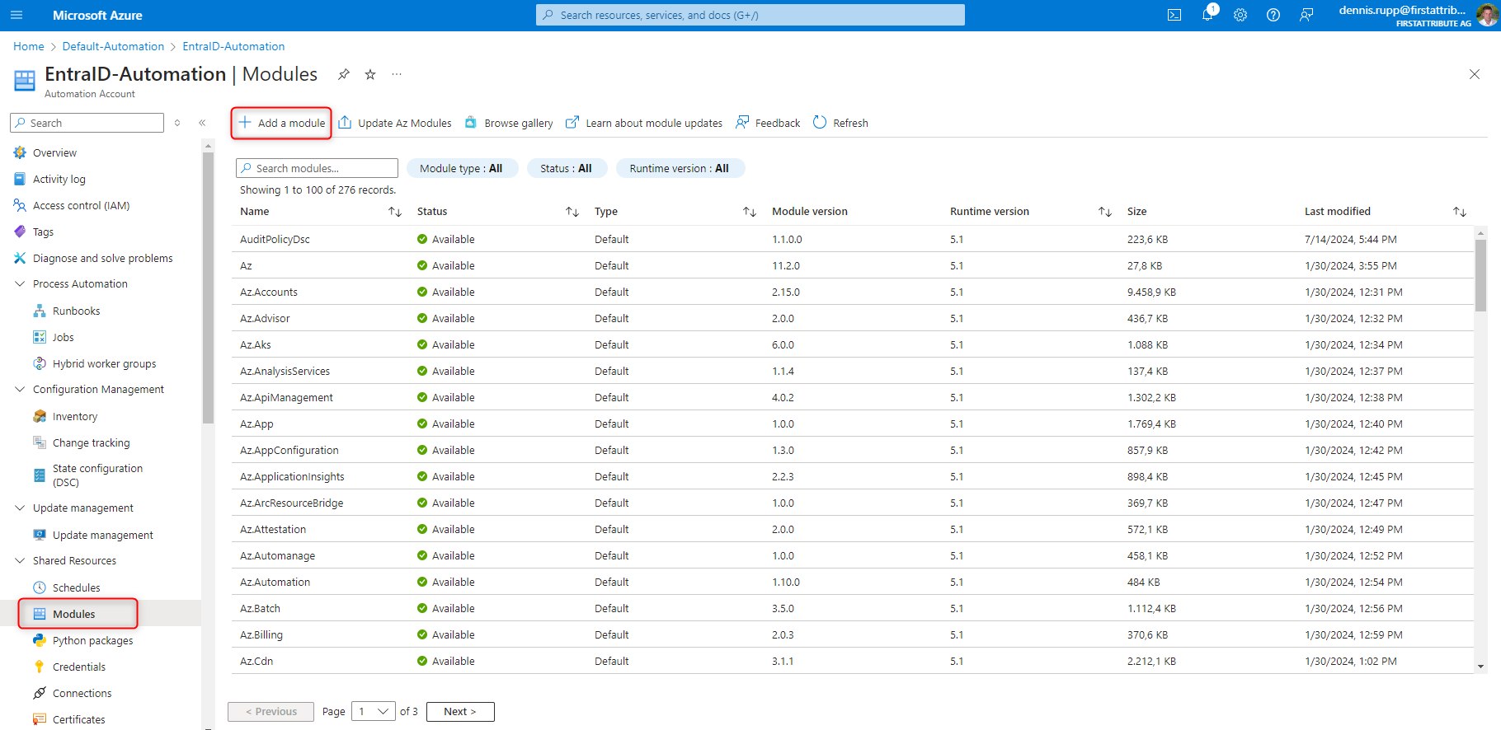Screen dimensions: 1501x730
Task: Click the Change tracking icon
Action: click(x=40, y=442)
